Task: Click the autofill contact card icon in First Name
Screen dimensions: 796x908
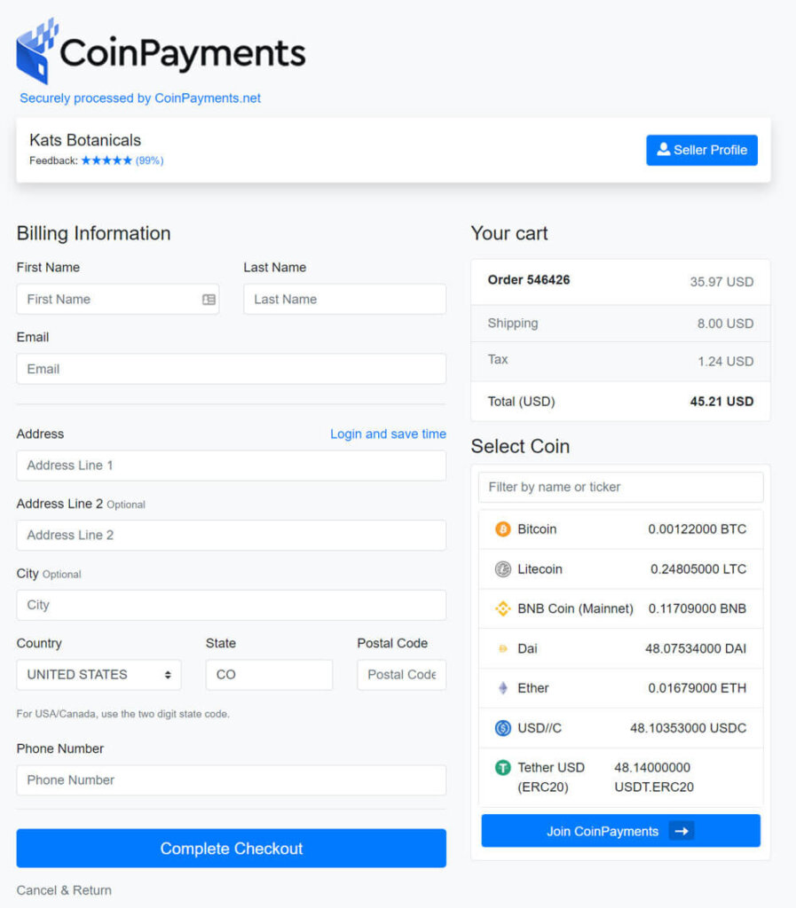Action: pos(209,300)
